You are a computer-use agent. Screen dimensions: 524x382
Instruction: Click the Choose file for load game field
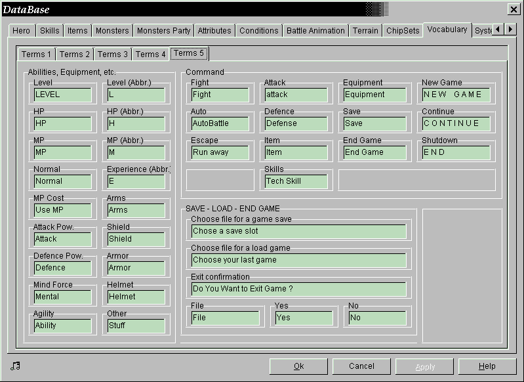[299, 260]
